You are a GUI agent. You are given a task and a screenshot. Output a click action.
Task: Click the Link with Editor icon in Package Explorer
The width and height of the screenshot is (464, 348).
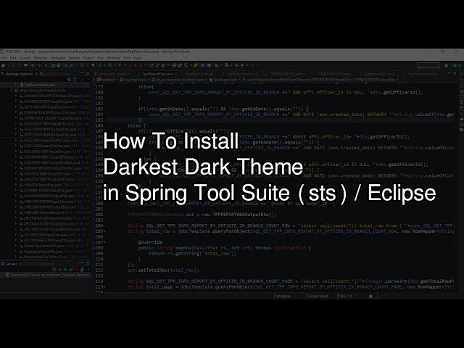[x=75, y=79]
